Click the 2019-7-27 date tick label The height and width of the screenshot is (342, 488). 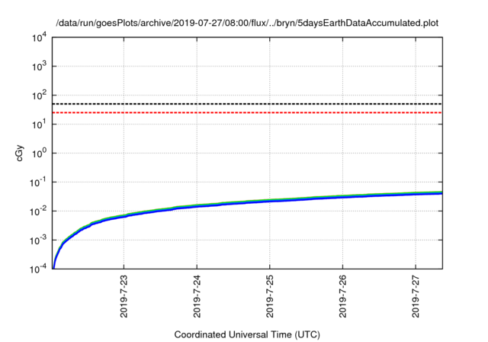(416, 296)
